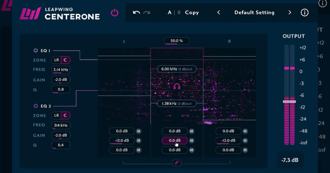
Task: Click right channel bottom band 0.0 dB
Action: click(228, 150)
